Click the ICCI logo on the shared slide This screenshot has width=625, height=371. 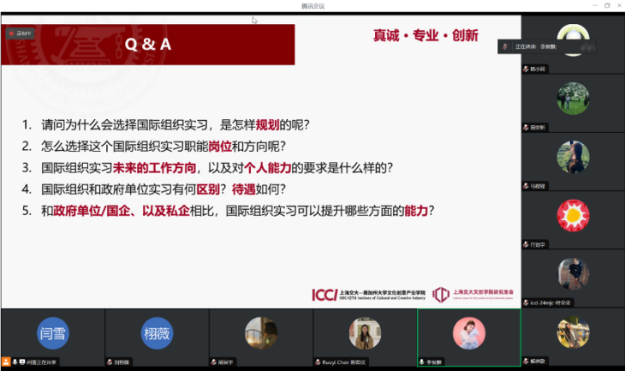[x=324, y=295]
